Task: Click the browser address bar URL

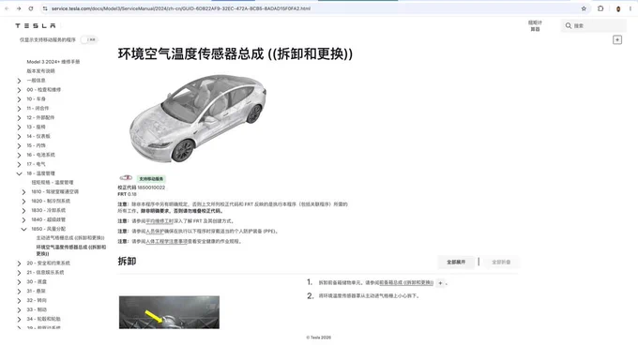Action: click(181, 8)
